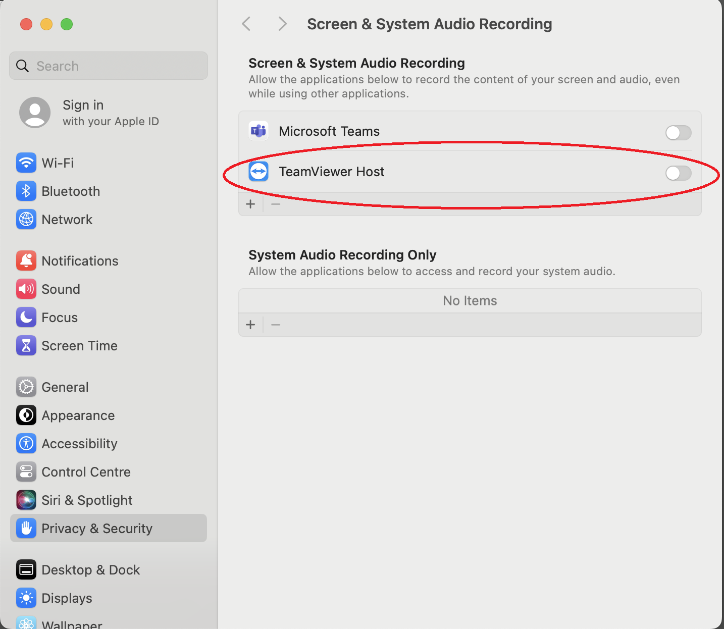The width and height of the screenshot is (724, 629).
Task: Click the Network globe icon
Action: [26, 219]
